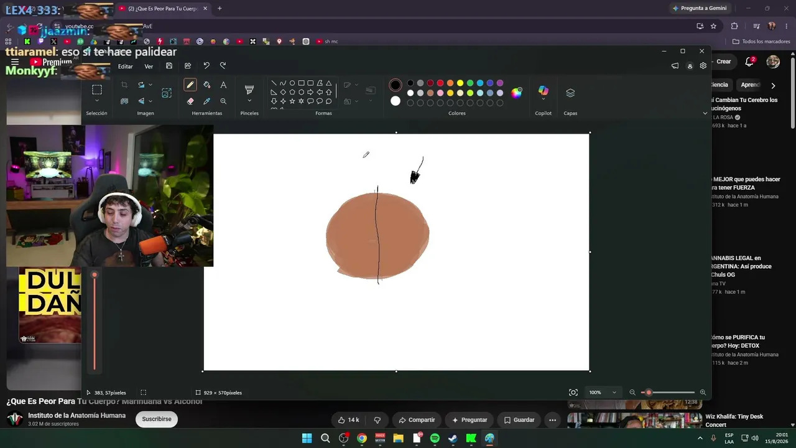The image size is (796, 448).
Task: Click the Preguntar button under the video
Action: pyautogui.click(x=470, y=420)
